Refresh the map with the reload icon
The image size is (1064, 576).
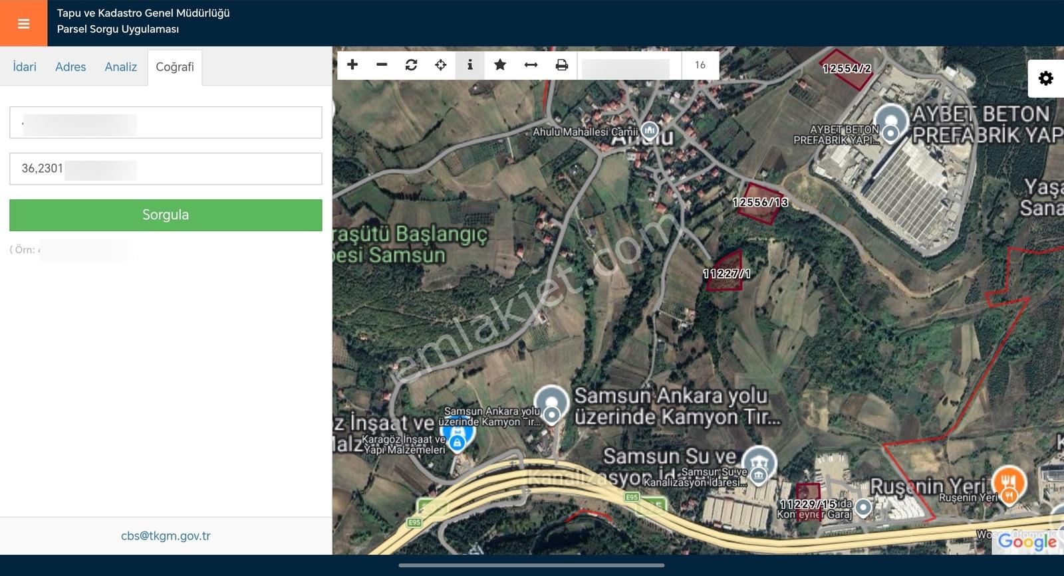pyautogui.click(x=411, y=64)
